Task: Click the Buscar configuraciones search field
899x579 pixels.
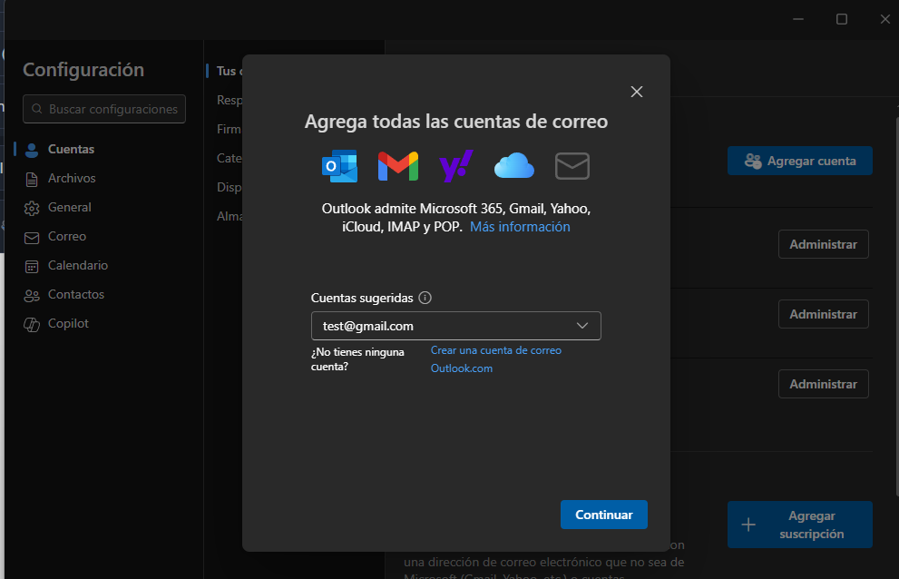Action: click(x=104, y=109)
